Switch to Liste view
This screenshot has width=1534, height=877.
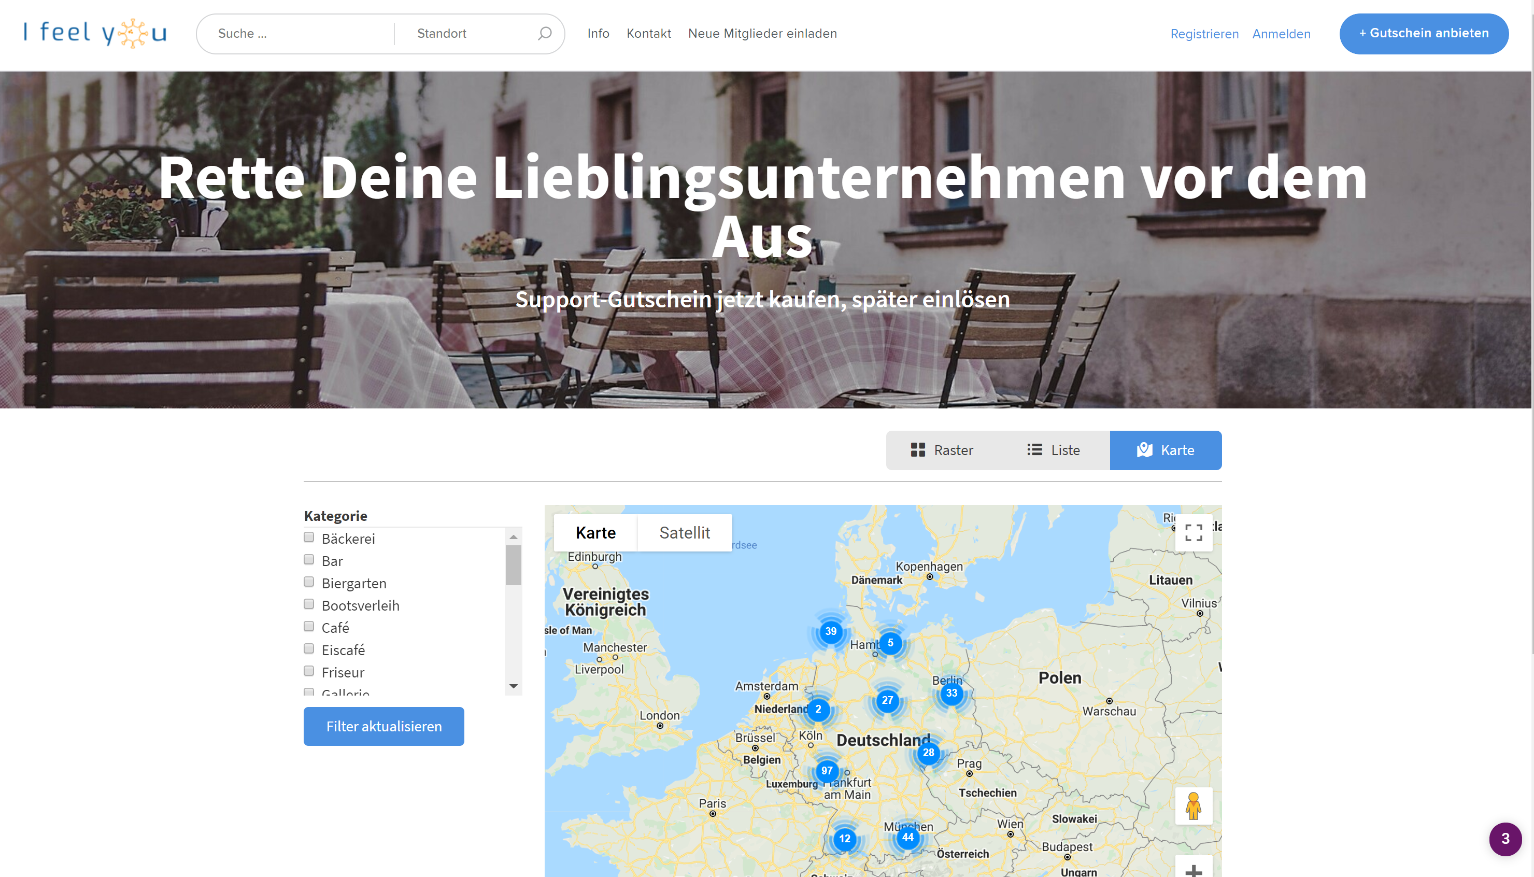click(x=1053, y=450)
